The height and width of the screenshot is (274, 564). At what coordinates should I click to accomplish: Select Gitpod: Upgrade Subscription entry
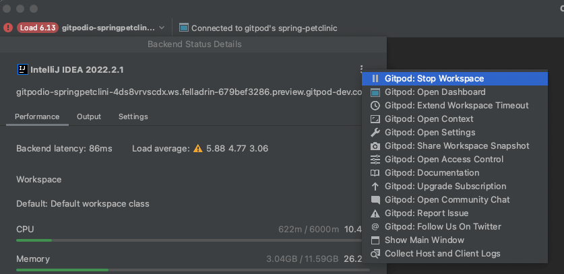455,186
